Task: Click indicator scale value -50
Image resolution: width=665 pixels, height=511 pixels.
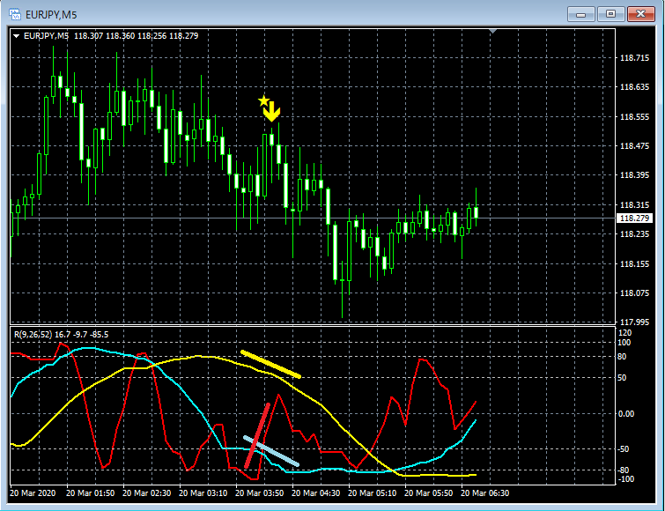Action: point(624,449)
